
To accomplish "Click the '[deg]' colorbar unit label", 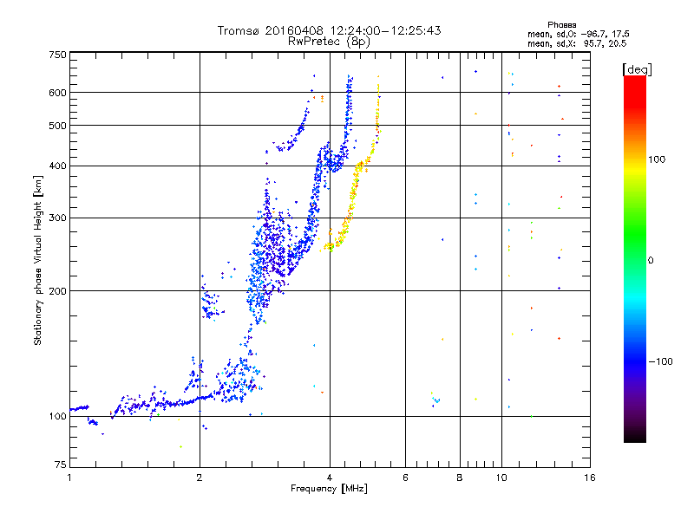I will tap(637, 69).
